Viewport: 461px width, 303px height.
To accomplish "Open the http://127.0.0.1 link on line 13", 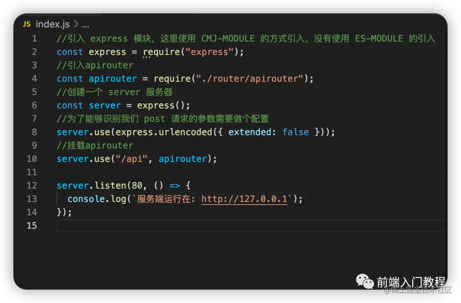I will click(x=244, y=199).
